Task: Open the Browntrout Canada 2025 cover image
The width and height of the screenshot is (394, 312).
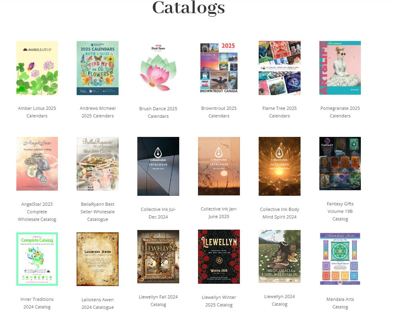Action: pos(219,68)
